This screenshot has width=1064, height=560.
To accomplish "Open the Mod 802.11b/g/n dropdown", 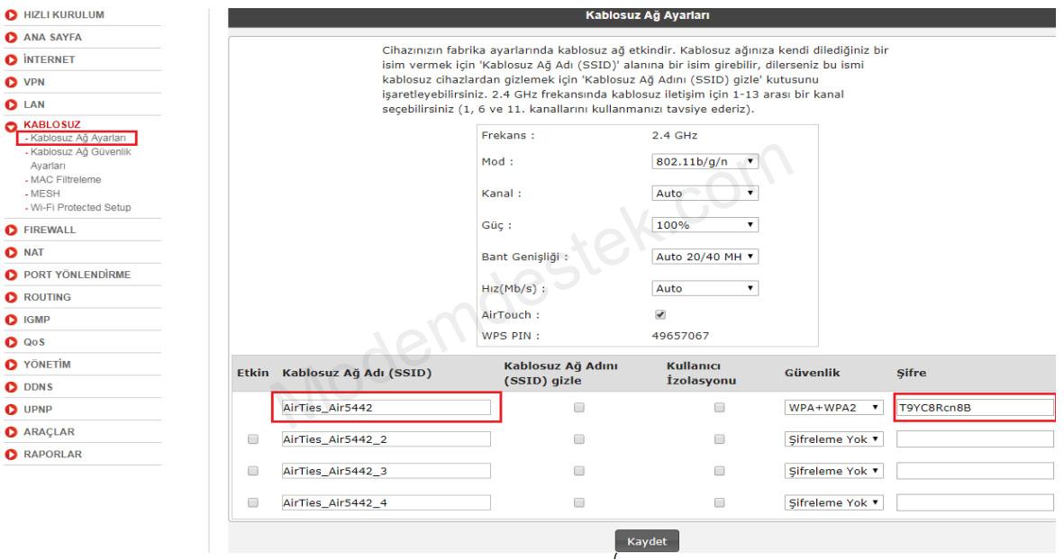I will (705, 163).
